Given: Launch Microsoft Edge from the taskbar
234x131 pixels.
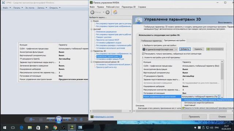Looking at the screenshot, I should pyautogui.click(x=22, y=128).
